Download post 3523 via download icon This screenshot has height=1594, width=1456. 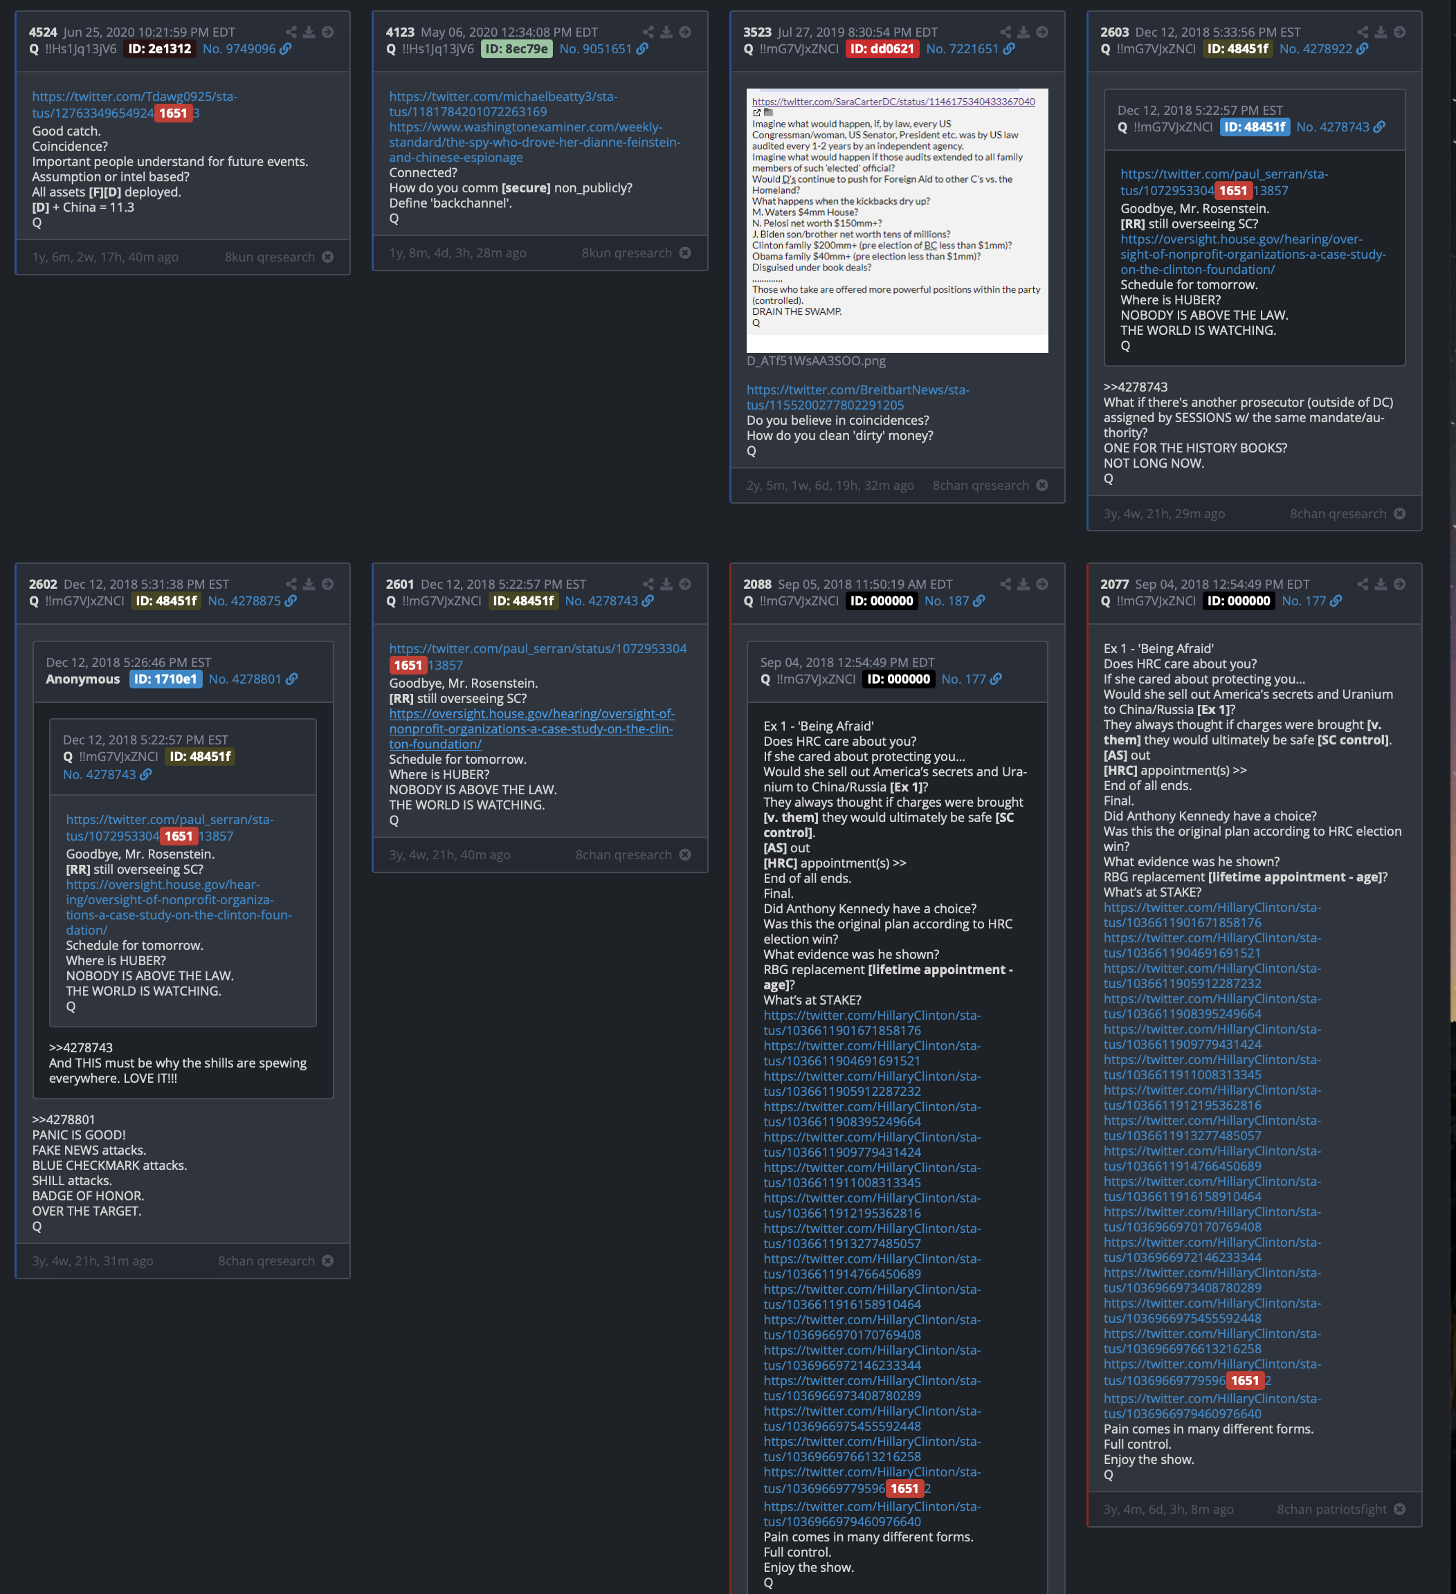(1023, 33)
